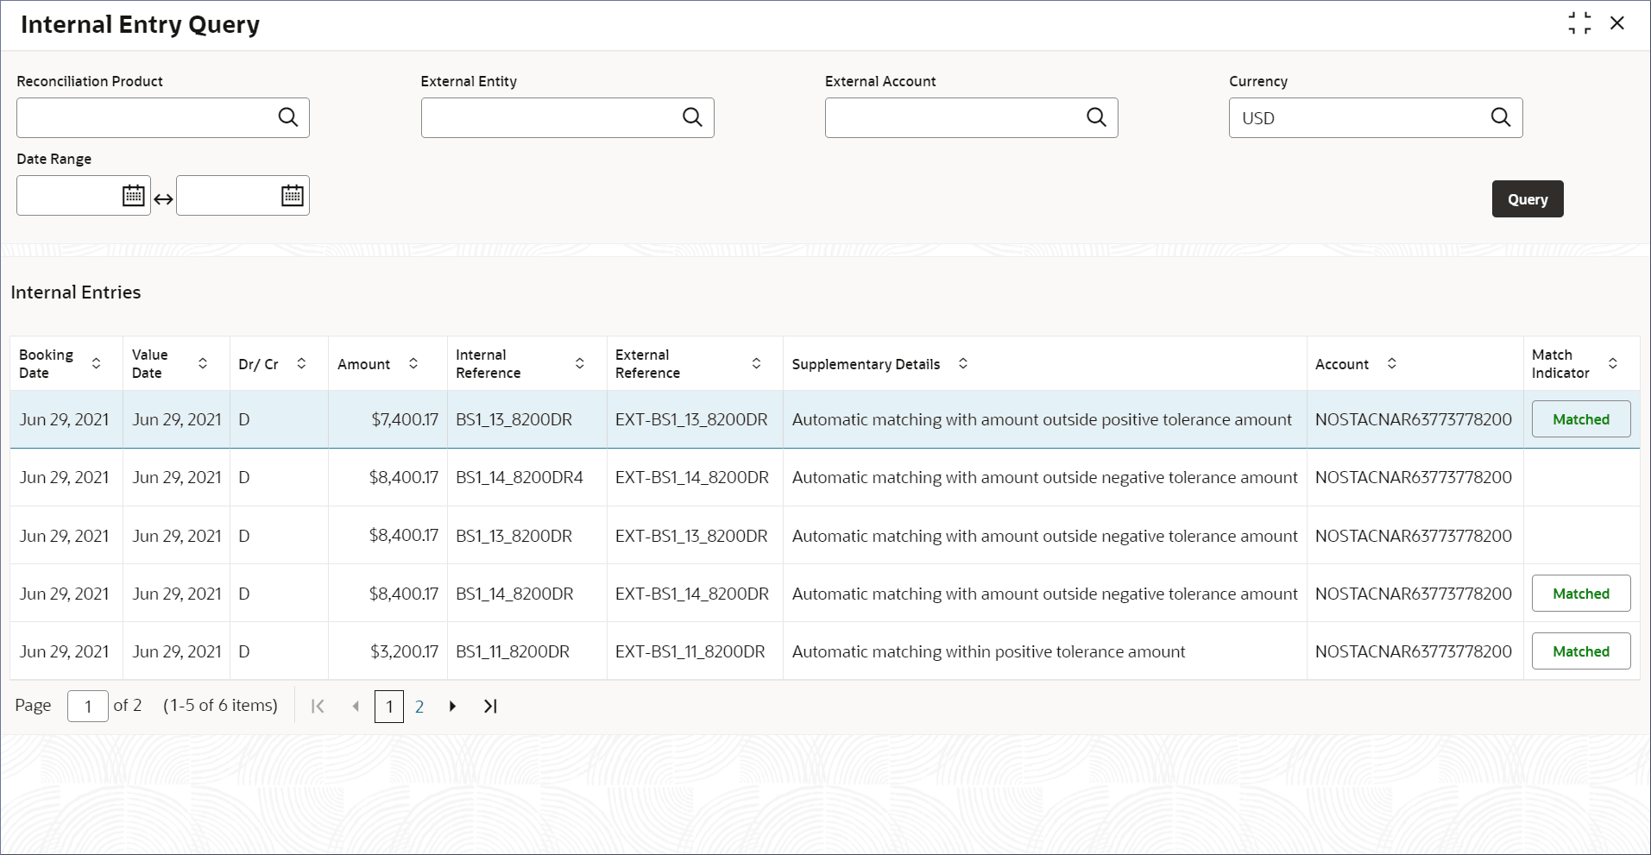The width and height of the screenshot is (1651, 855).
Task: Click Matched button for $7,400.17 entry
Action: tap(1580, 419)
